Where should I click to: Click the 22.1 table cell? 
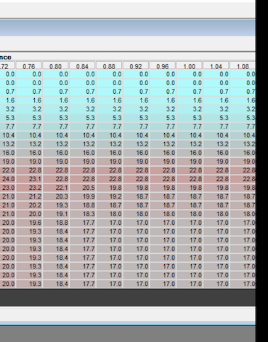click(56, 188)
